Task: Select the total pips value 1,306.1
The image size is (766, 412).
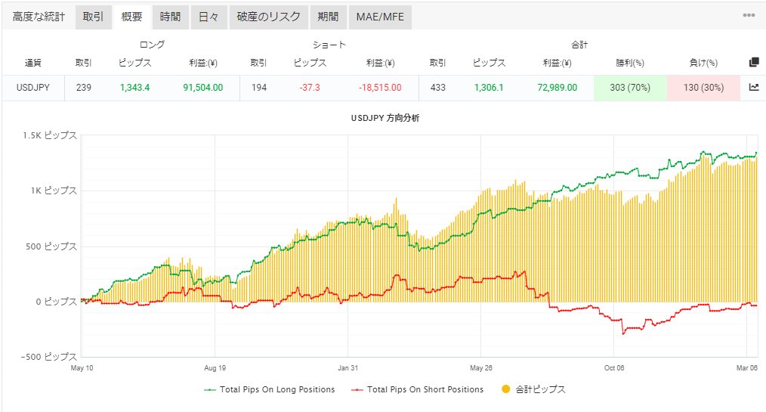Action: (489, 88)
